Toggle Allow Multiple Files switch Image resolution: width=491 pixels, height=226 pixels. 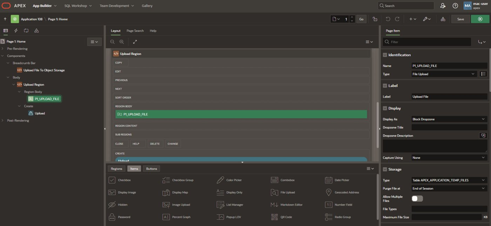point(417,199)
